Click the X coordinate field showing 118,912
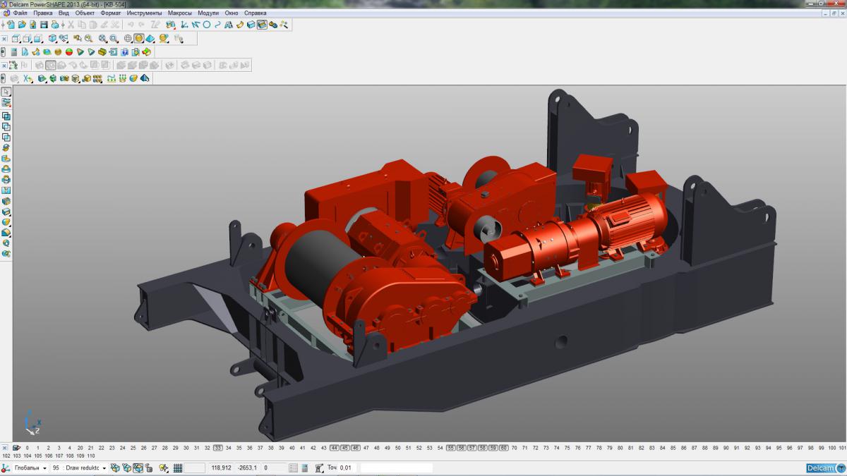This screenshot has width=847, height=476. [x=221, y=468]
